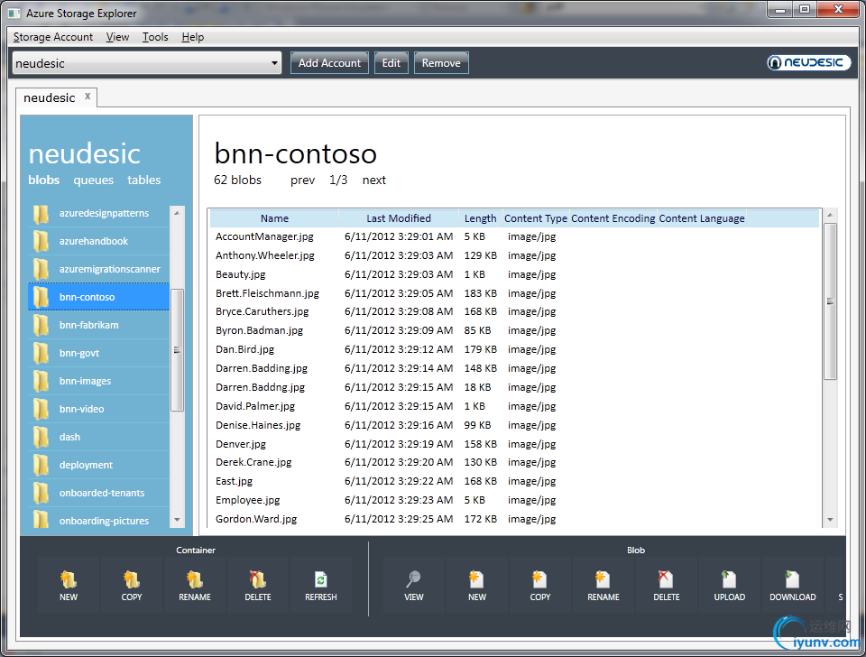Sort blobs by Last Modified column
The width and height of the screenshot is (866, 657).
click(x=398, y=218)
